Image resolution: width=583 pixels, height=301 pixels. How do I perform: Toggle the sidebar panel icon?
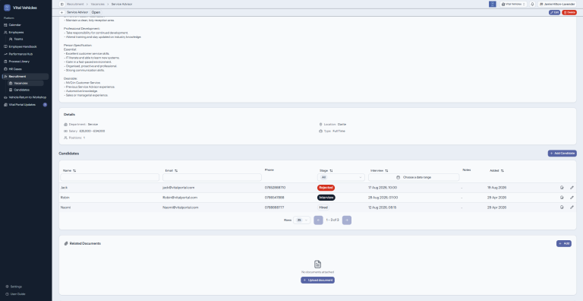pos(62,4)
